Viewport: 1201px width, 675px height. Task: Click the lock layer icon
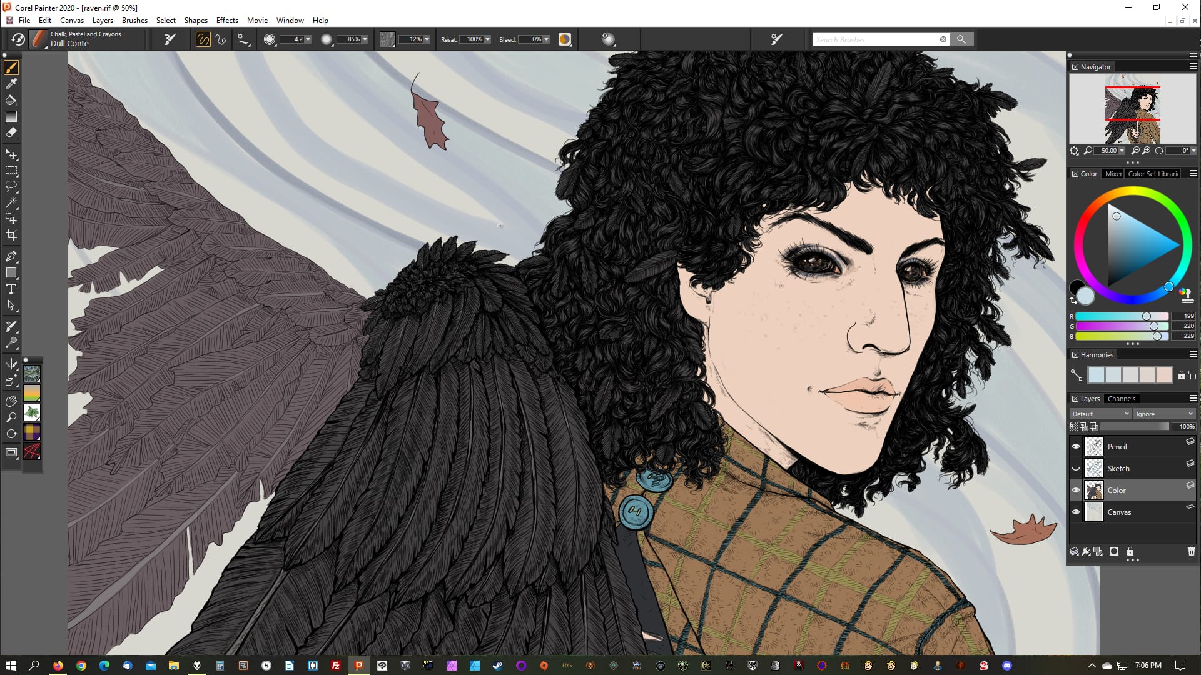point(1130,551)
